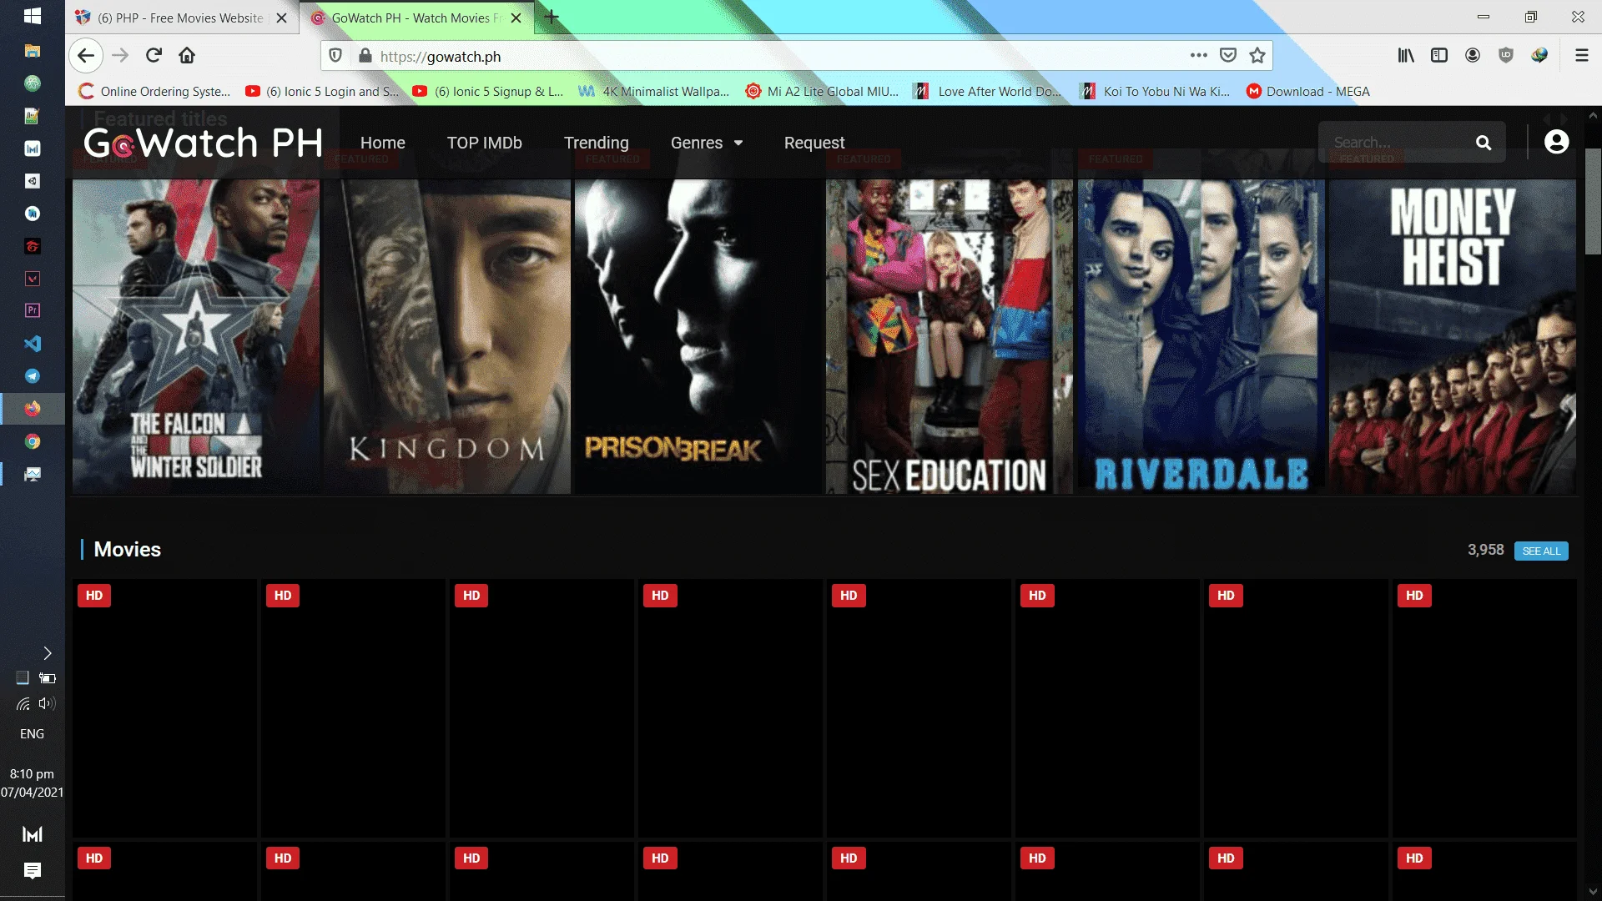Open the Firefox Library menu
Image resolution: width=1602 pixels, height=901 pixels.
click(x=1406, y=55)
